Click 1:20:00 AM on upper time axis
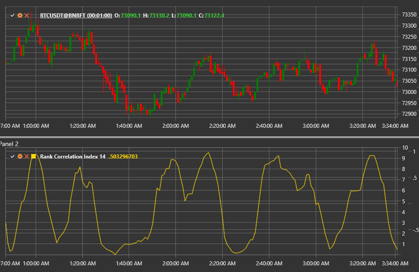 click(82, 126)
